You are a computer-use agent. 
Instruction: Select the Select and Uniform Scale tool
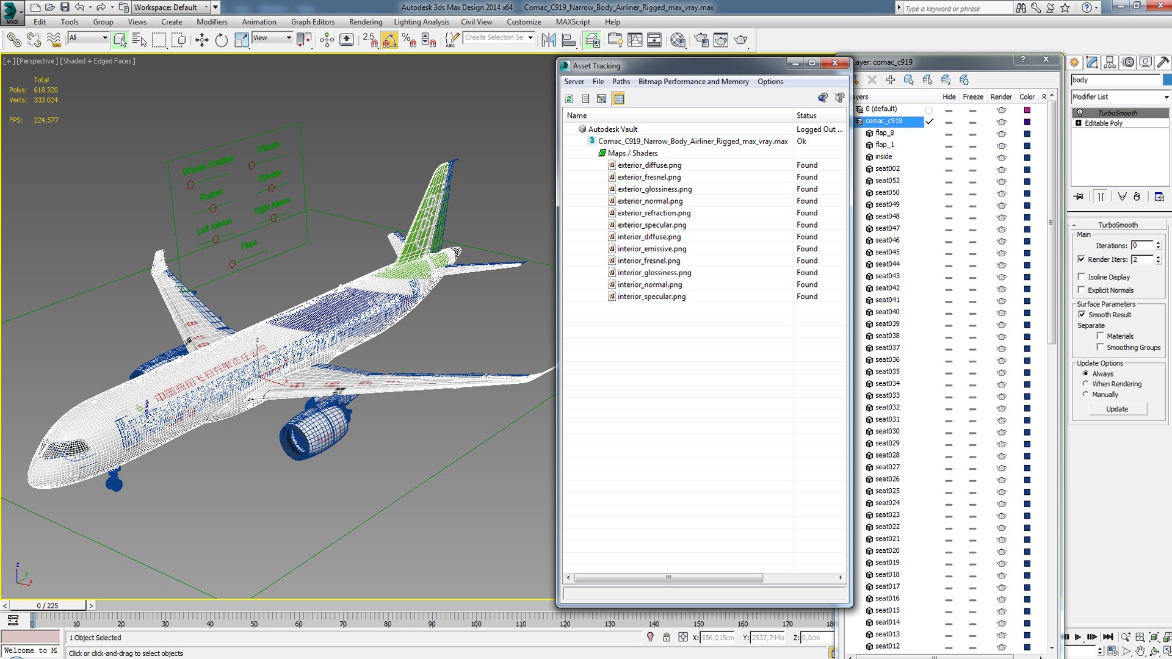[241, 40]
